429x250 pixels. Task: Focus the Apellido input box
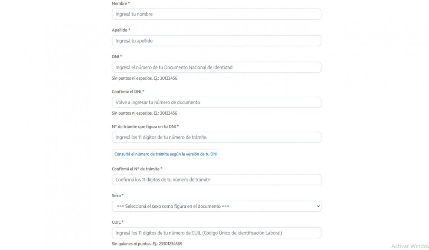(x=216, y=41)
